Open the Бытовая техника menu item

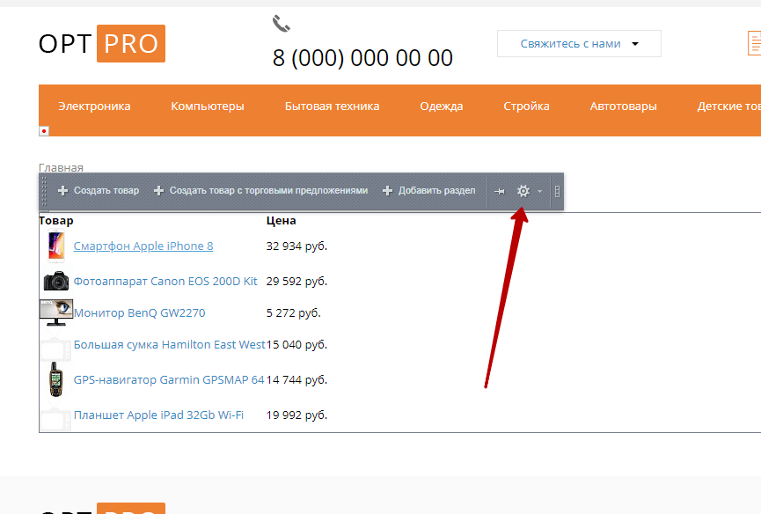point(332,106)
